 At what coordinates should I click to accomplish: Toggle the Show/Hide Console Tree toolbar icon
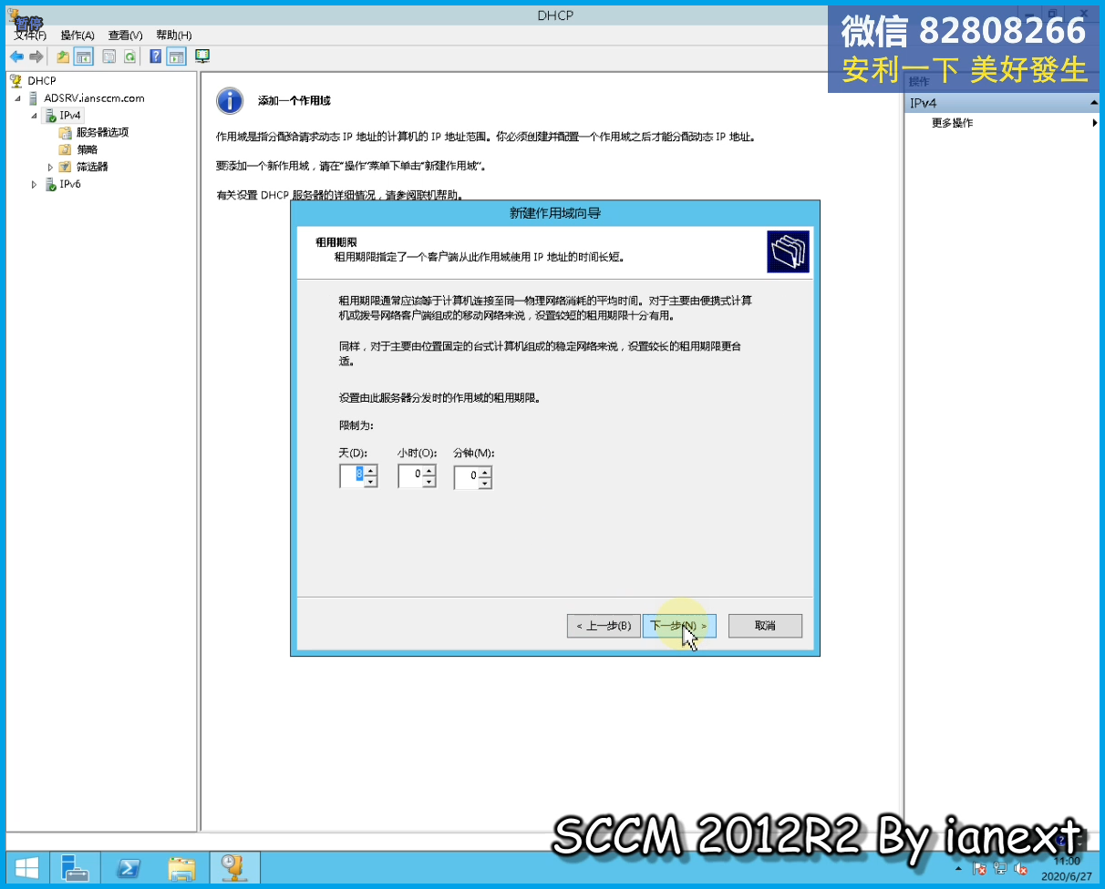(x=84, y=56)
